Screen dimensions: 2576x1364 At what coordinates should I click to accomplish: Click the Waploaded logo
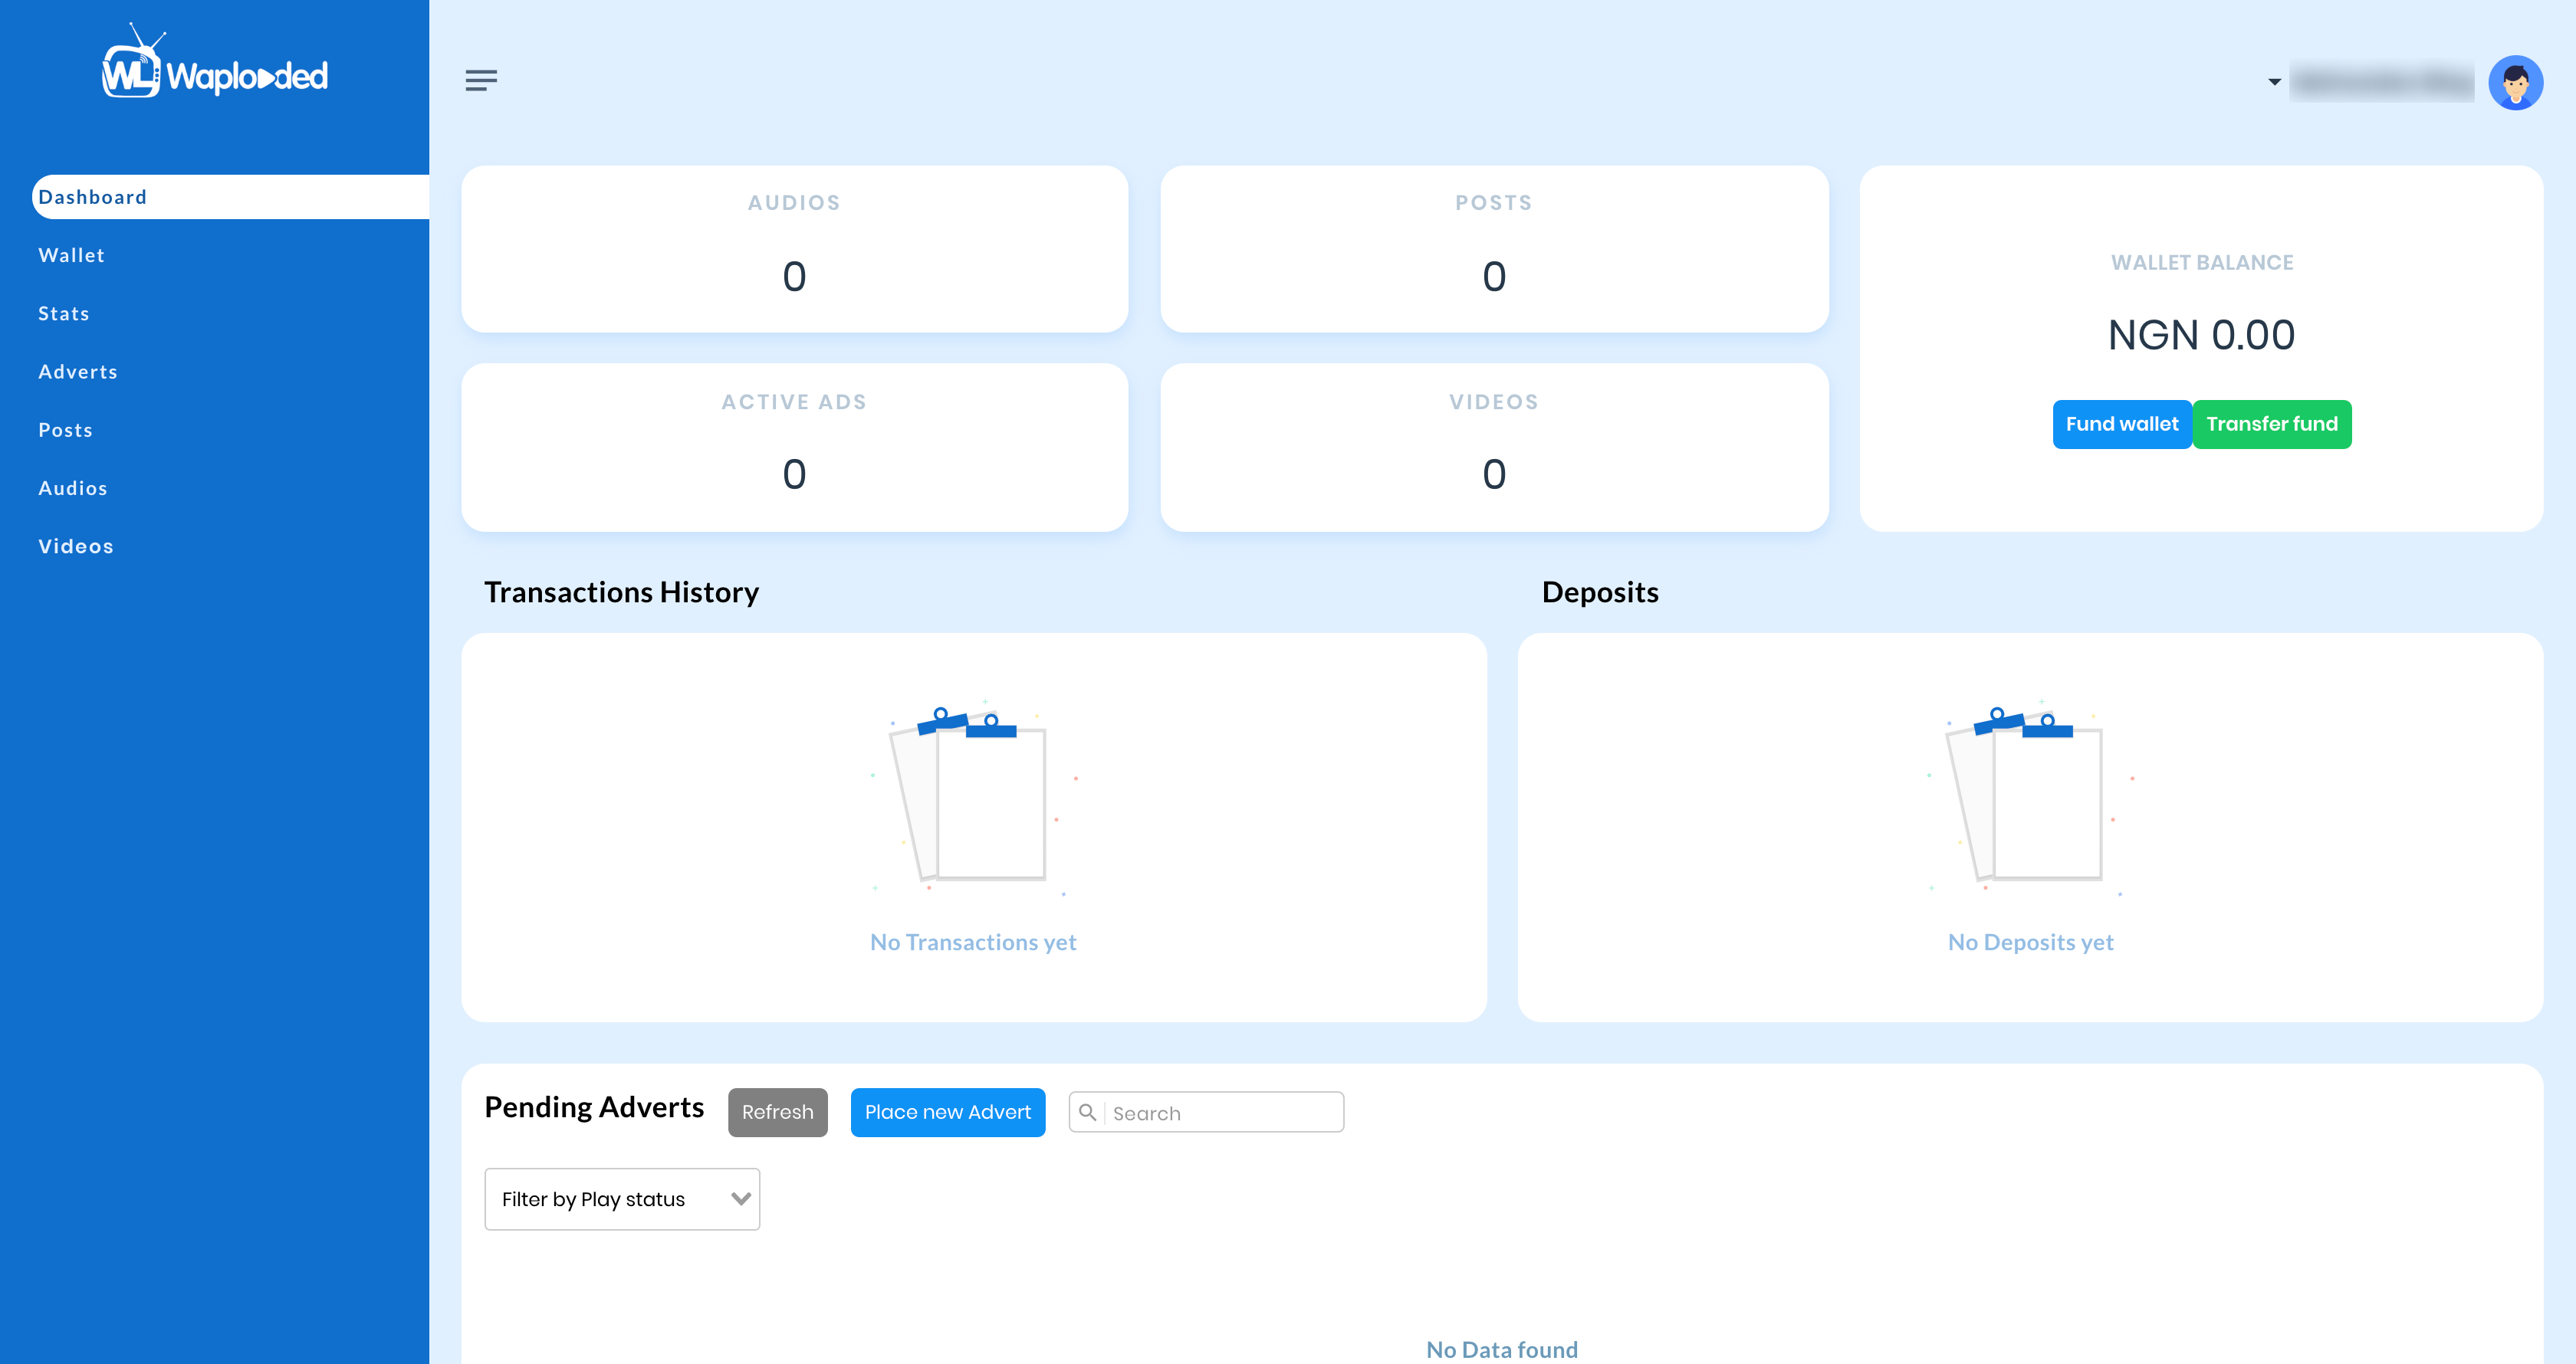(214, 62)
